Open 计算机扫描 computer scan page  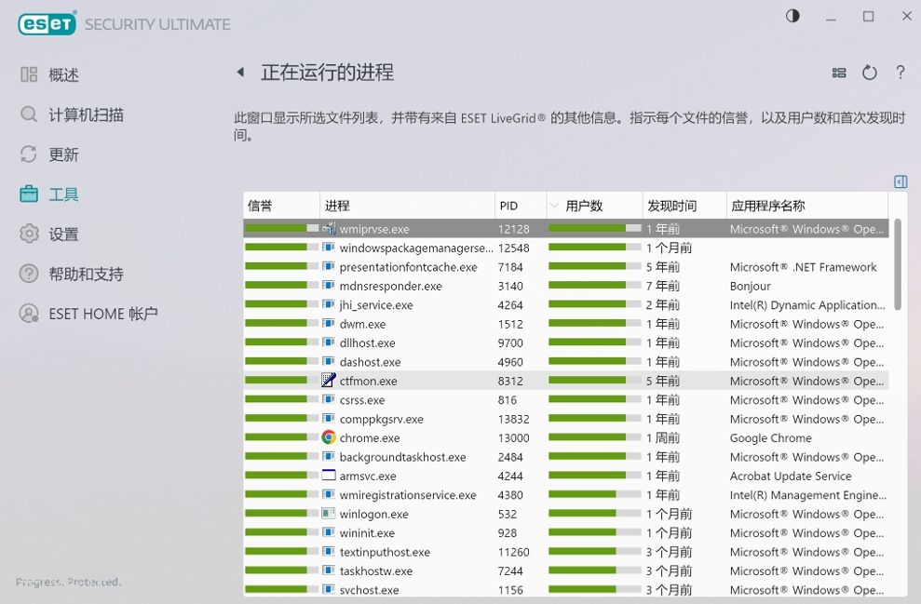[x=86, y=115]
